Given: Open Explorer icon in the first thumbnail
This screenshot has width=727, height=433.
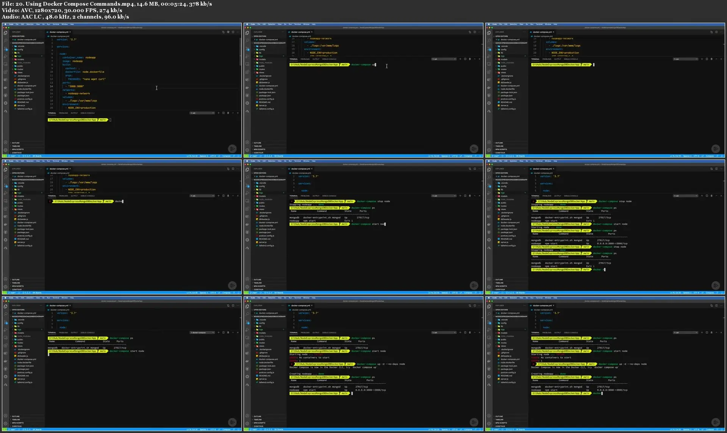Looking at the screenshot, I should (5, 33).
